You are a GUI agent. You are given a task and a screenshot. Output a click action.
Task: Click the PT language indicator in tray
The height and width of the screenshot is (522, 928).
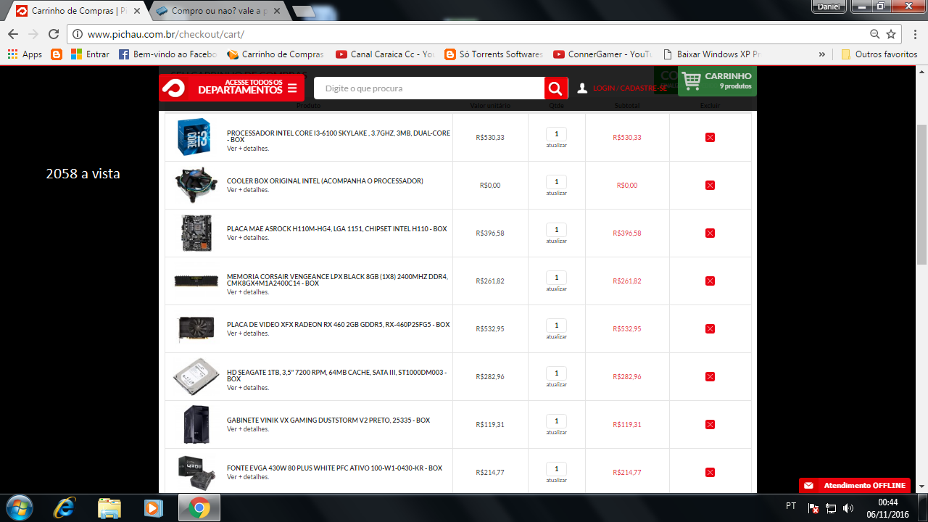[791, 505]
